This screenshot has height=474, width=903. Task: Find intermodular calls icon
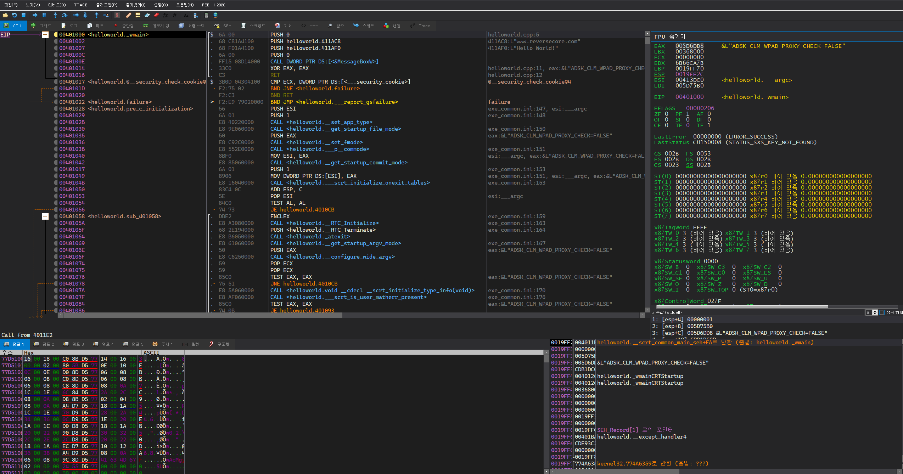point(195,15)
